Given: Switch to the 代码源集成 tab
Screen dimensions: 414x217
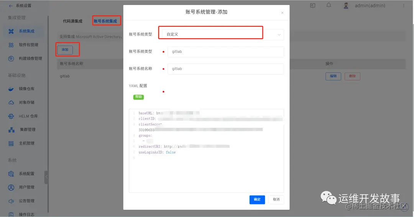Looking at the screenshot, I should [72, 21].
